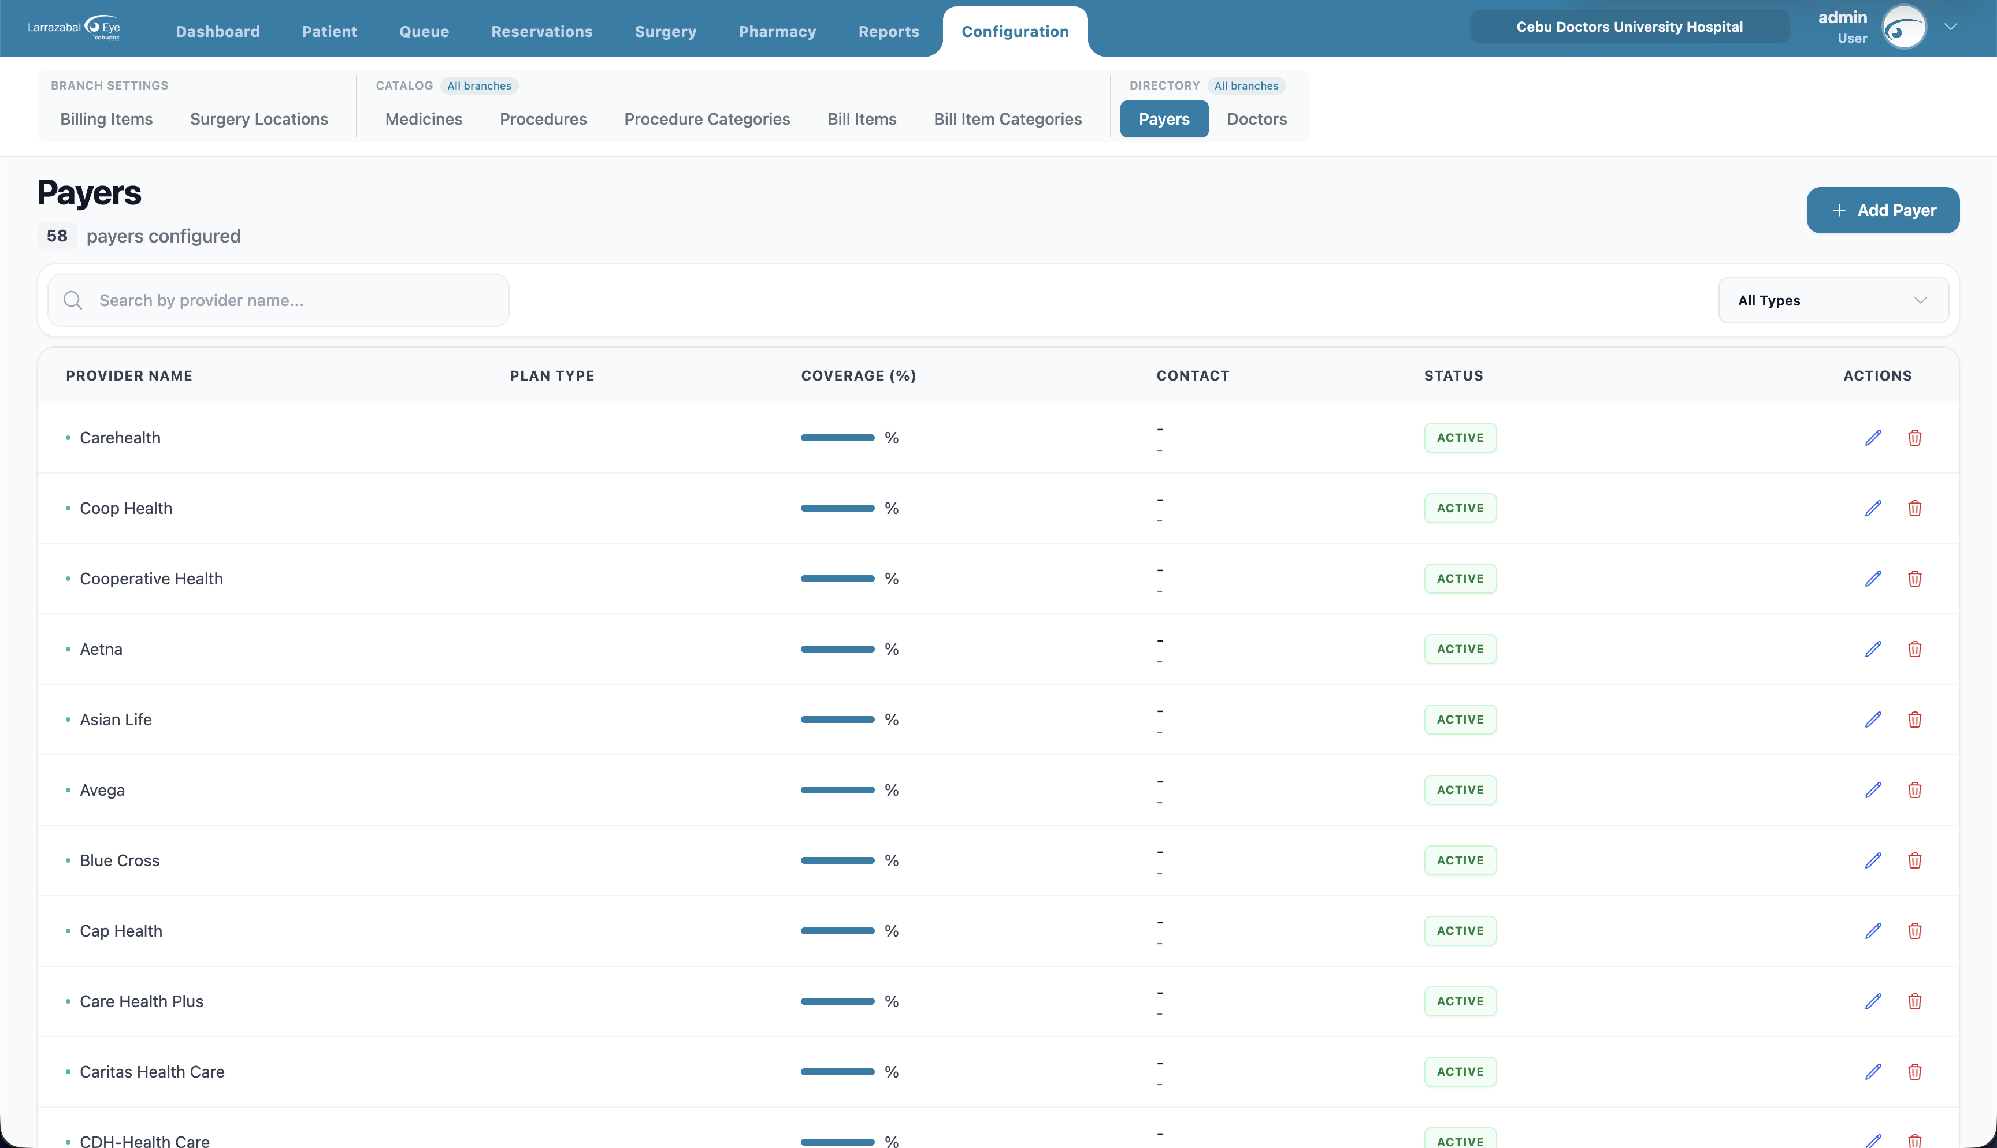This screenshot has height=1148, width=1997.
Task: Open the Reports tab
Action: [x=889, y=32]
